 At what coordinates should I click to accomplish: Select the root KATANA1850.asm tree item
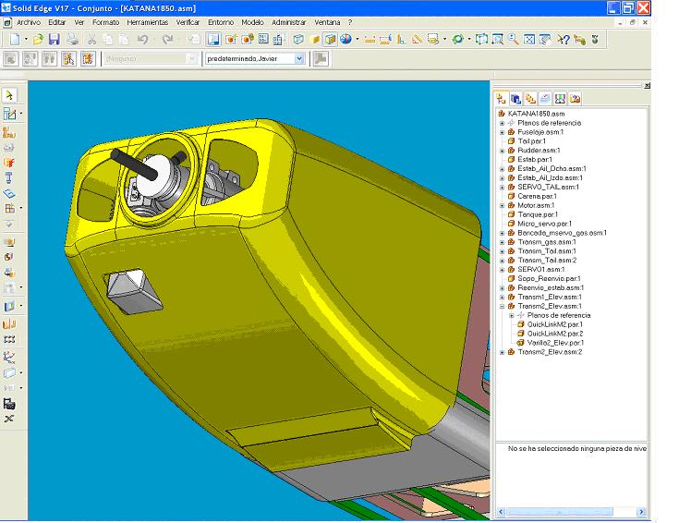(535, 114)
